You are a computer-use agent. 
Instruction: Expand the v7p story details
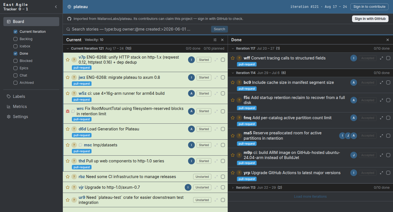(216, 60)
